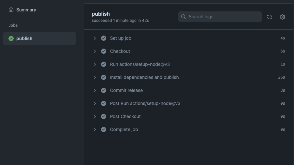Click the checkmark icon for Commit release
Image resolution: width=294 pixels, height=165 pixels.
(104, 90)
